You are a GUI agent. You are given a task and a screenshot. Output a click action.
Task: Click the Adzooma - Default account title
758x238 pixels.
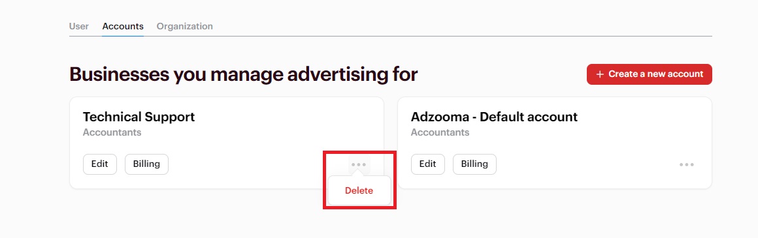494,117
